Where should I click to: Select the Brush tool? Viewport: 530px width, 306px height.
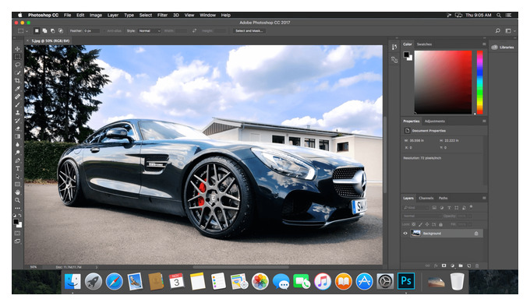point(18,104)
